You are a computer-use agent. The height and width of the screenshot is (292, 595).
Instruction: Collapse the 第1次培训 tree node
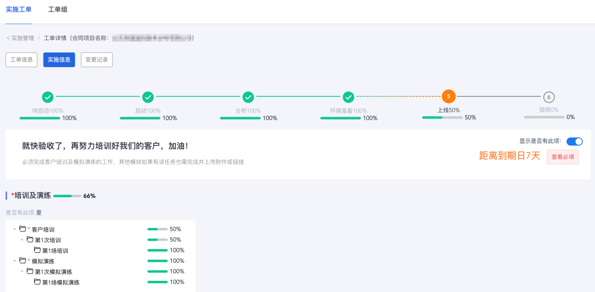coord(23,240)
